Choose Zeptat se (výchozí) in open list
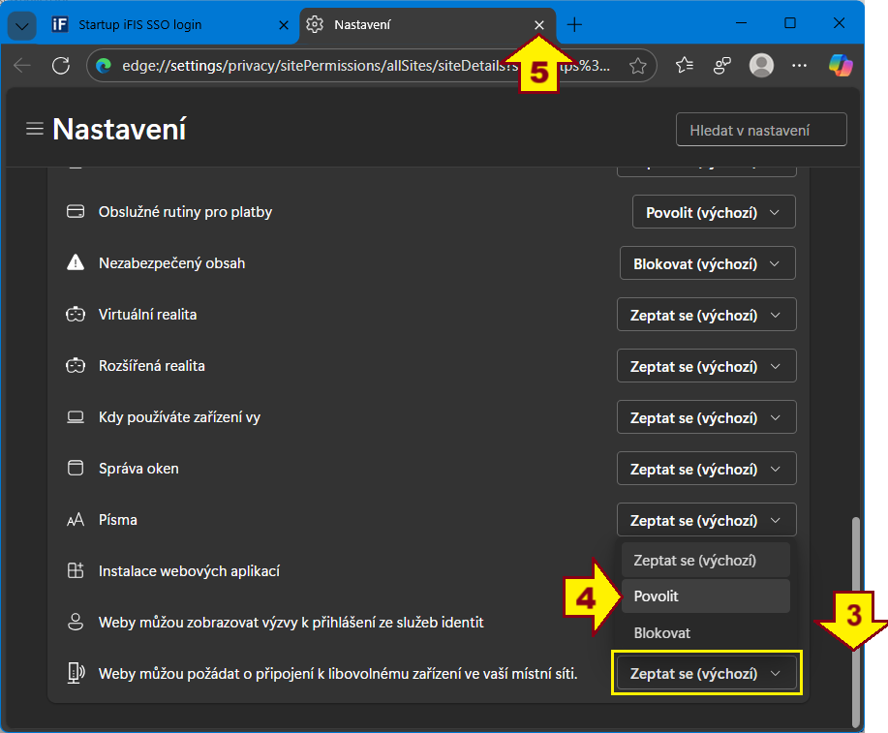The width and height of the screenshot is (888, 733). [x=706, y=561]
